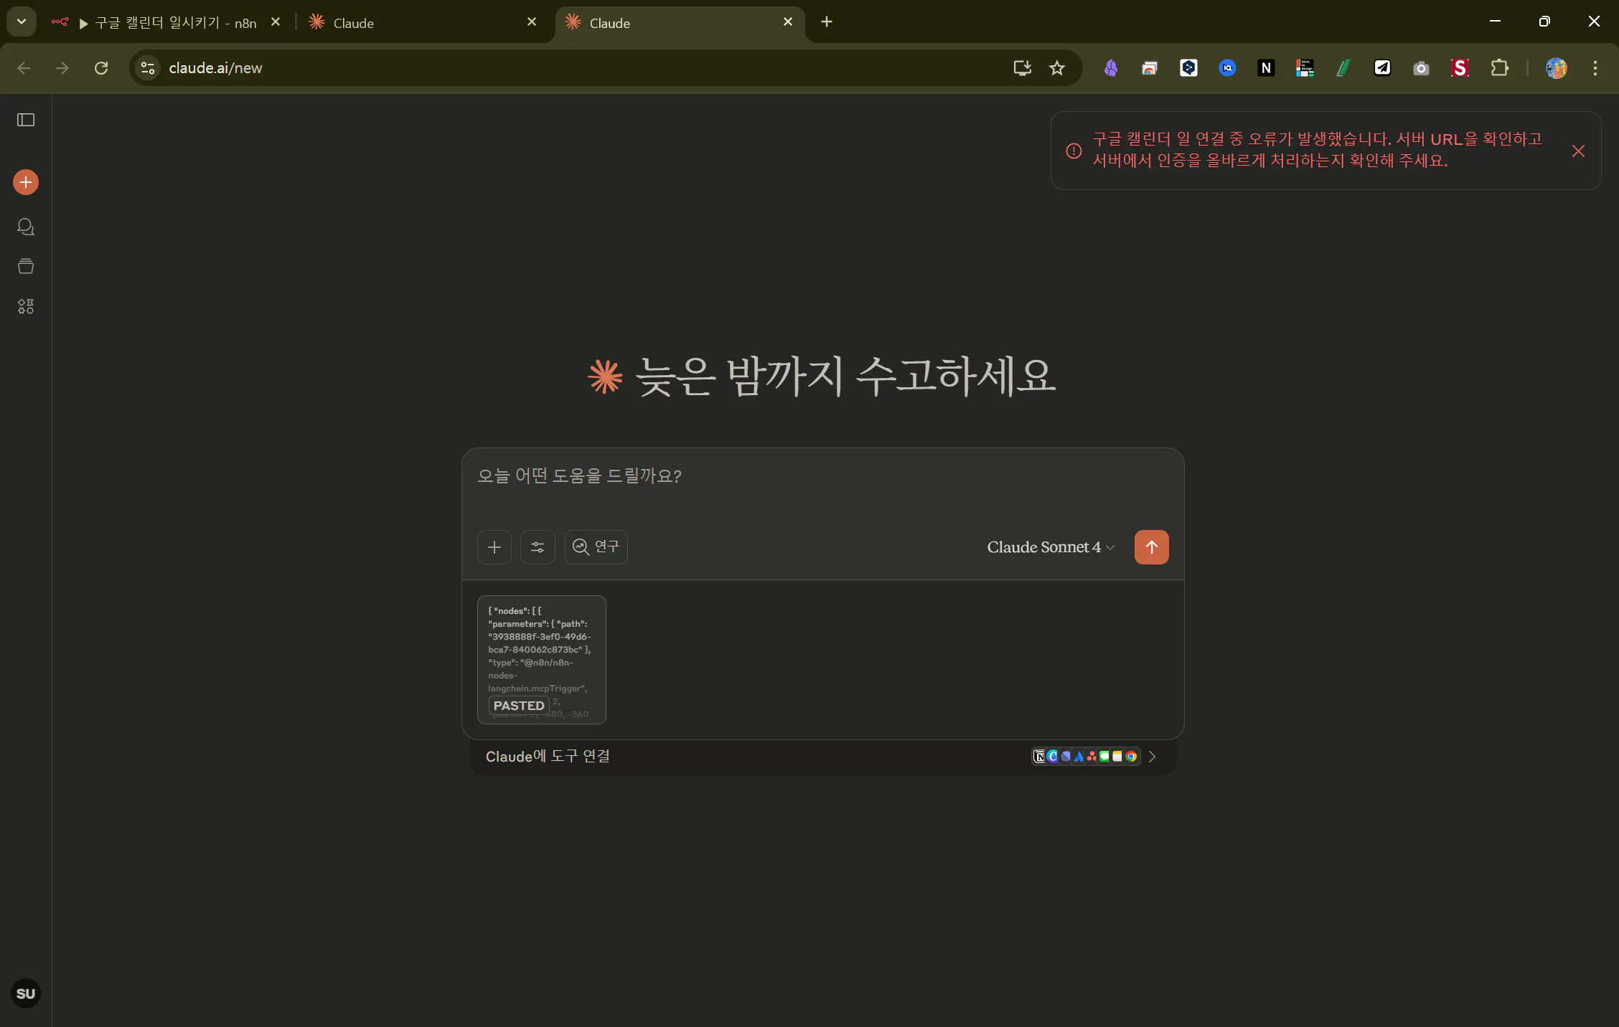Open the Chats icon in sidebar

pyautogui.click(x=26, y=227)
